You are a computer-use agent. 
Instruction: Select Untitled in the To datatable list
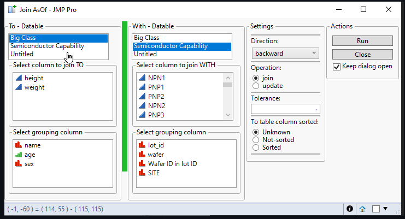22,54
